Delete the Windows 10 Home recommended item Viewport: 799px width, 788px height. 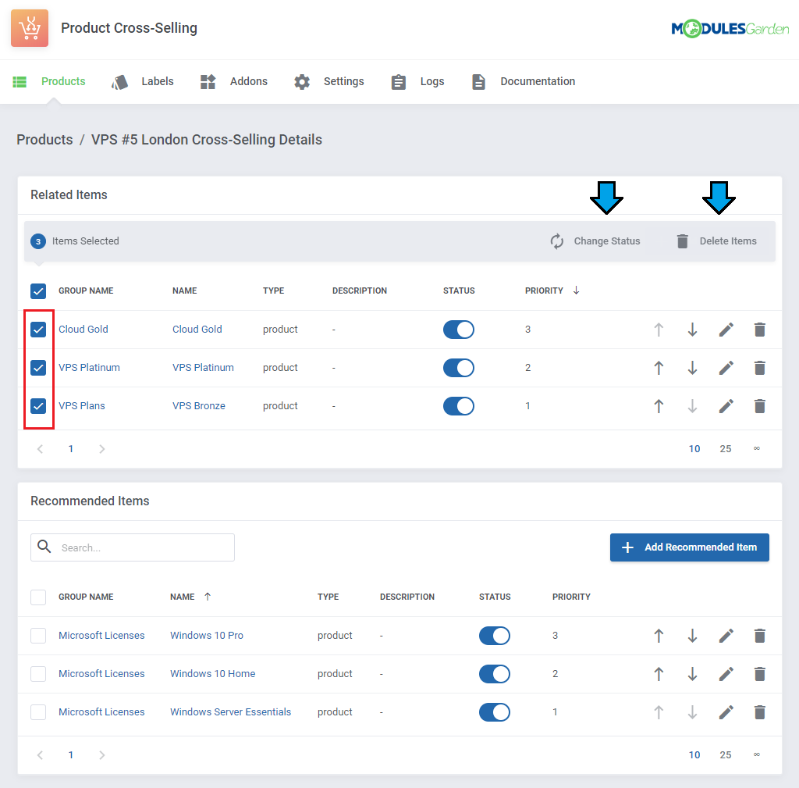pyautogui.click(x=760, y=674)
